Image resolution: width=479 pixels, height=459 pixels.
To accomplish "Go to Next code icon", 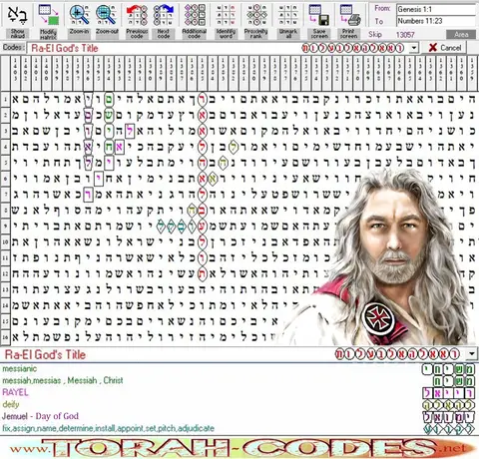I will click(x=164, y=15).
